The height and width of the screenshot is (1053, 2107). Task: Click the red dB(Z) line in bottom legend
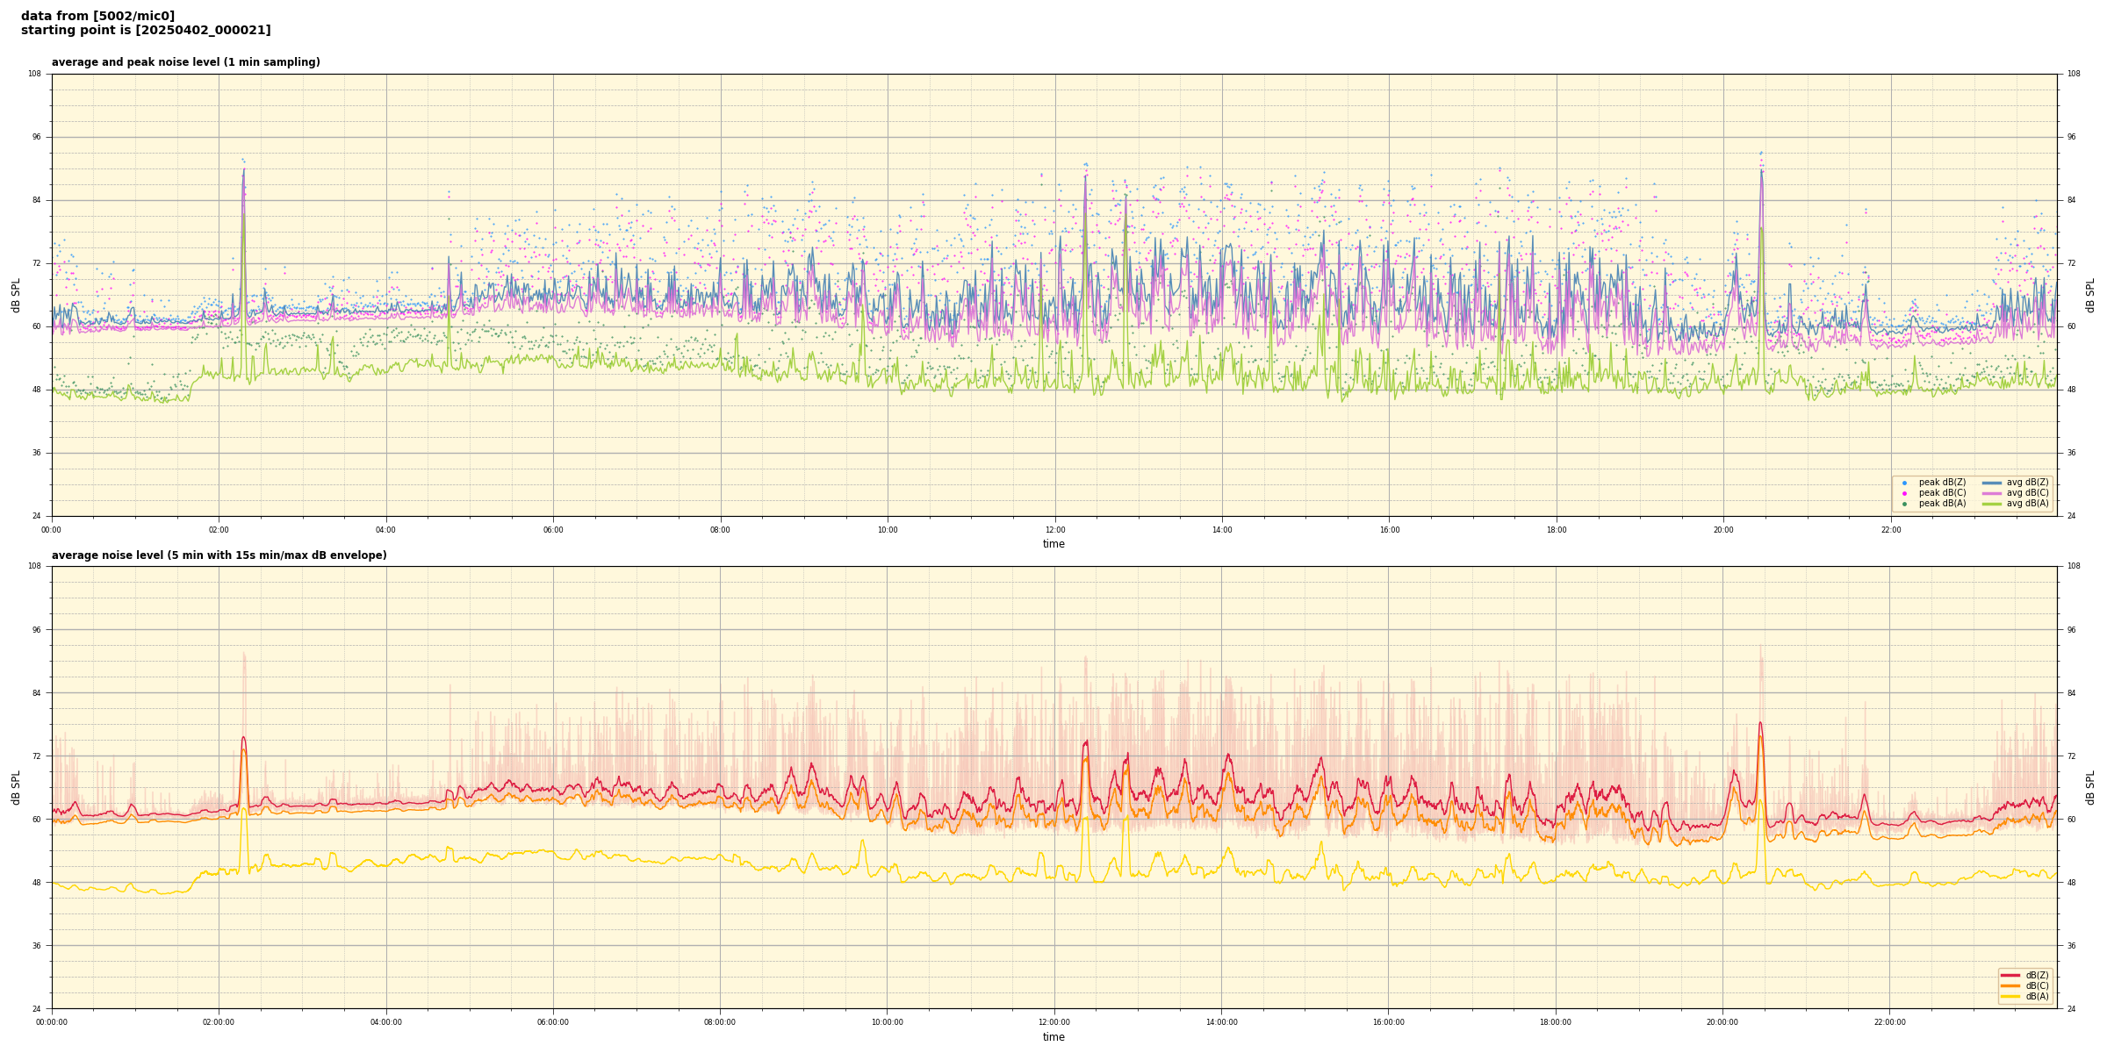coord(2010,975)
